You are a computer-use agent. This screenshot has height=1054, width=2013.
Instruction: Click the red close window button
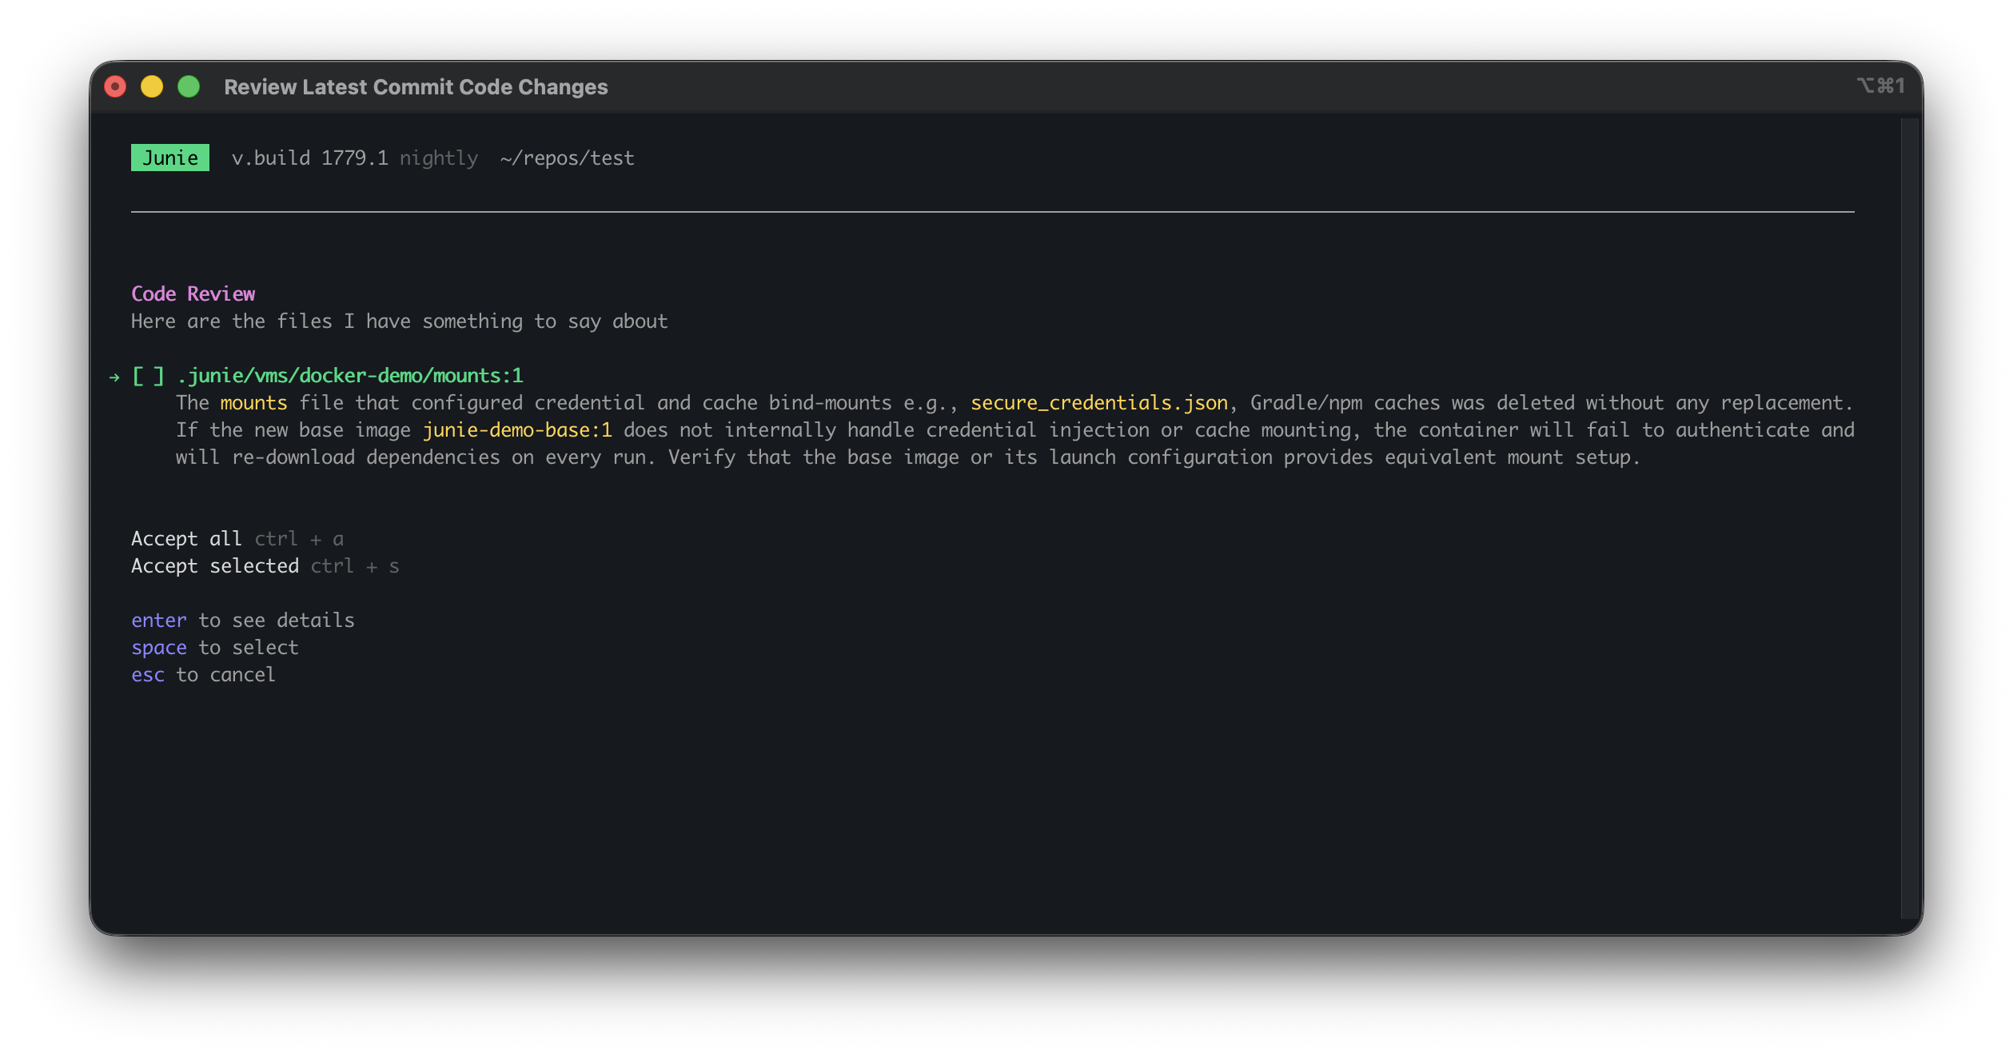point(115,86)
